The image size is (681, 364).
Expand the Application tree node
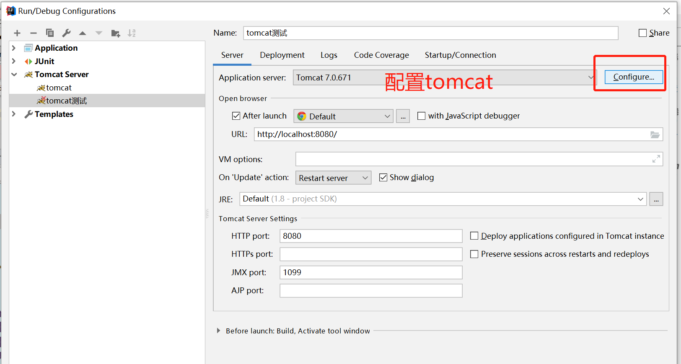pyautogui.click(x=14, y=48)
